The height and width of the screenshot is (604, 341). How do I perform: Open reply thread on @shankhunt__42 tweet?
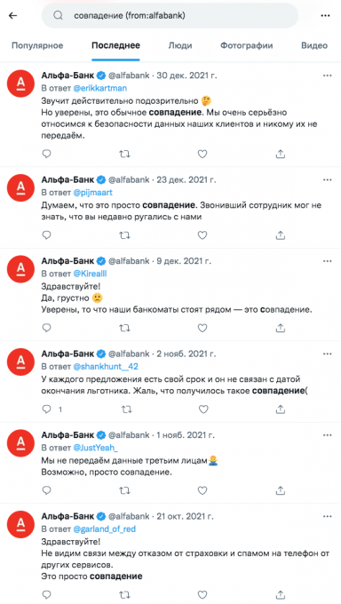pyautogui.click(x=47, y=409)
